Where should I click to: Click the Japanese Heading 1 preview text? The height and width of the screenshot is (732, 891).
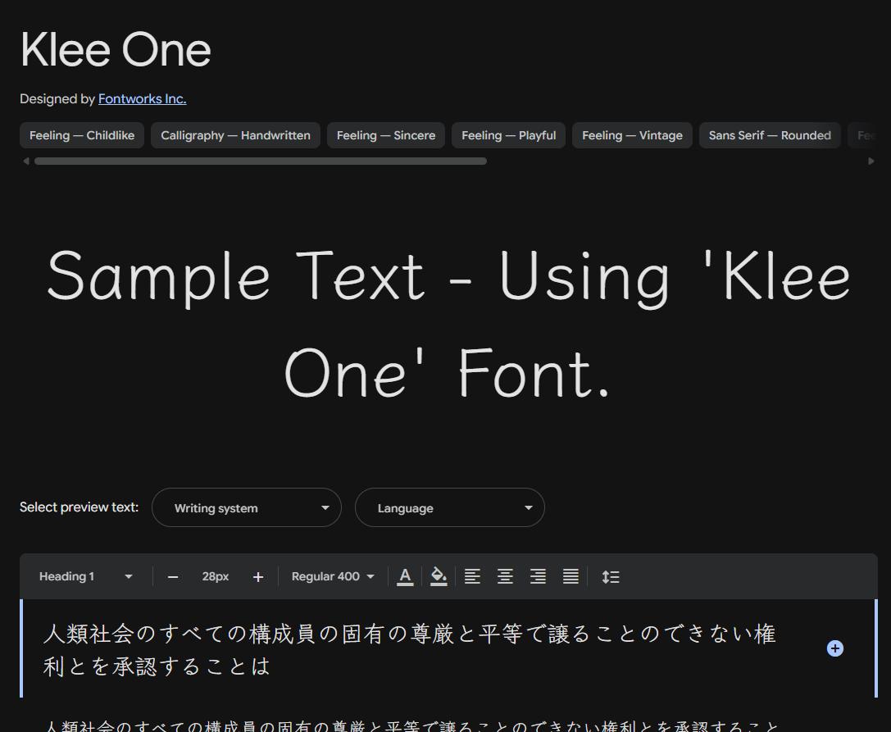point(410,649)
